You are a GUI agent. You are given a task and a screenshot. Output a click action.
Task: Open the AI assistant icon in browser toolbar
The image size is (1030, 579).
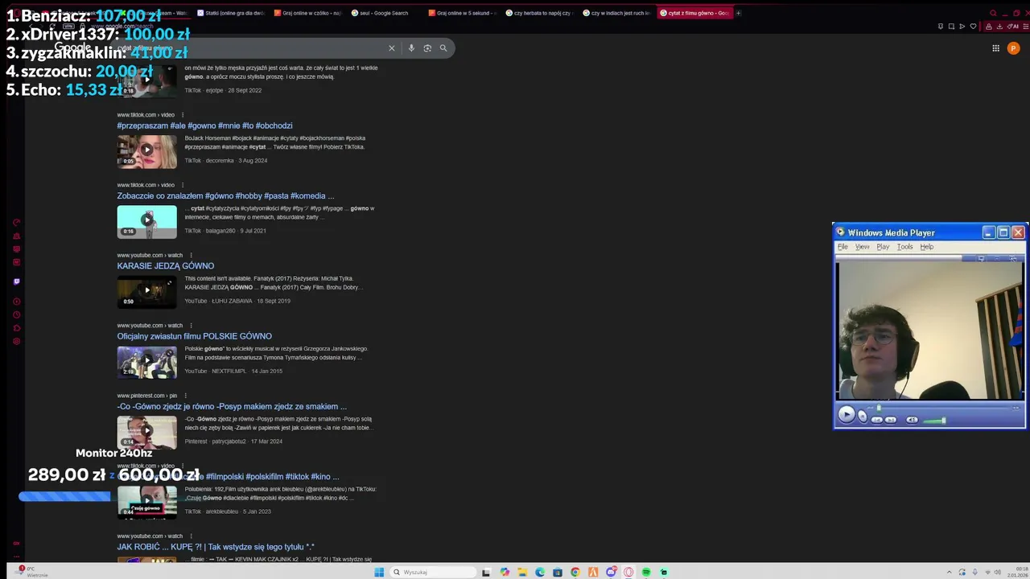[1013, 27]
